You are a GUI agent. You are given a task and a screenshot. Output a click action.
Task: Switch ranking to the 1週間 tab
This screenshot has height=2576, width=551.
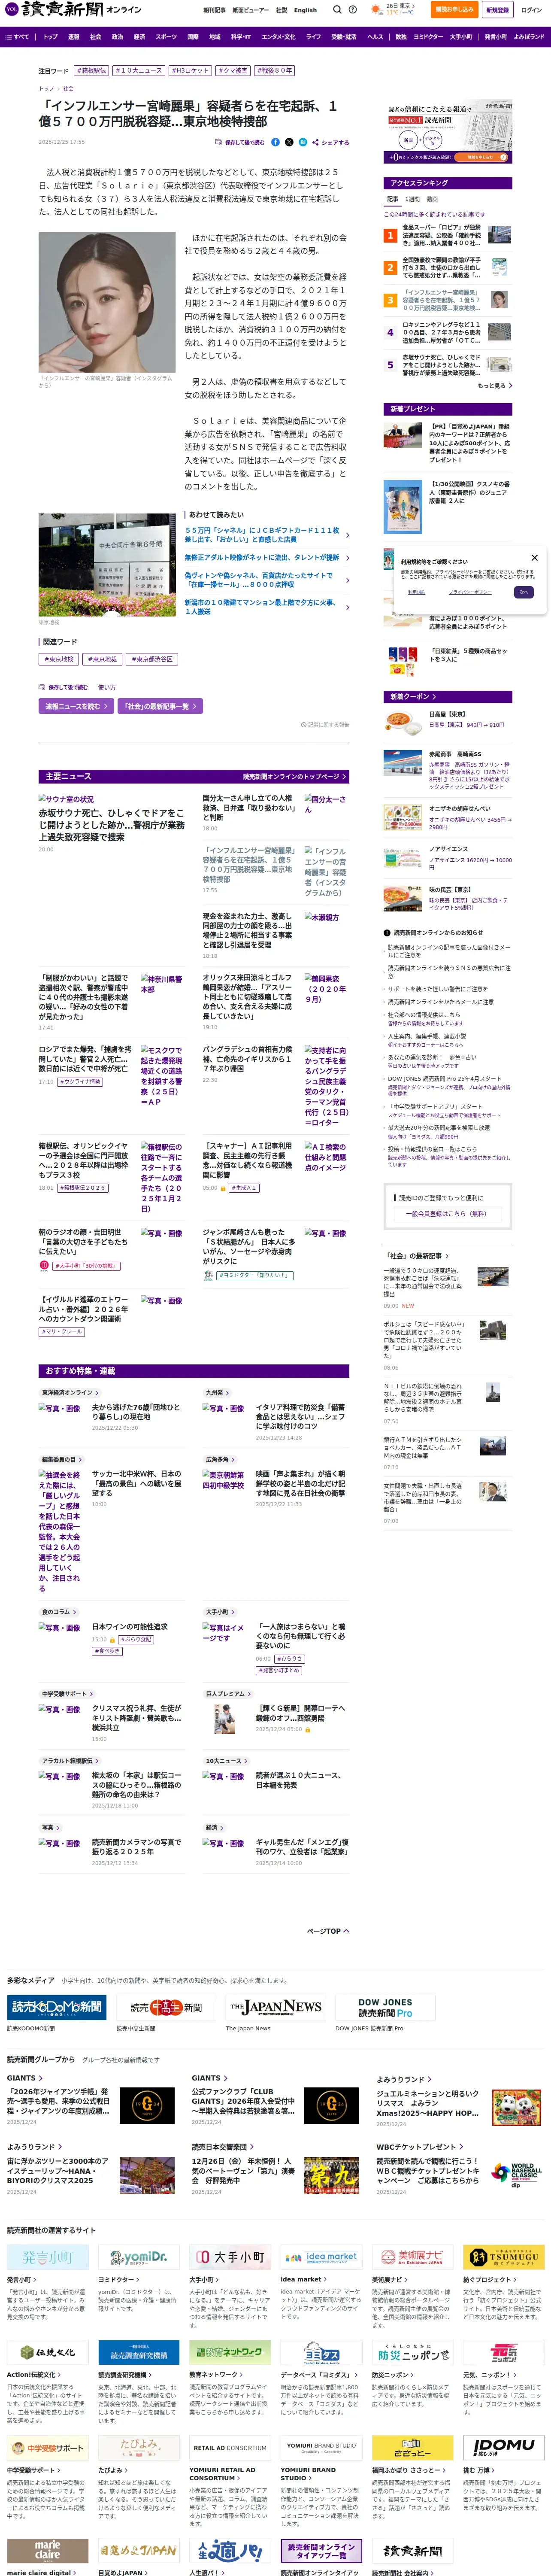click(x=412, y=199)
